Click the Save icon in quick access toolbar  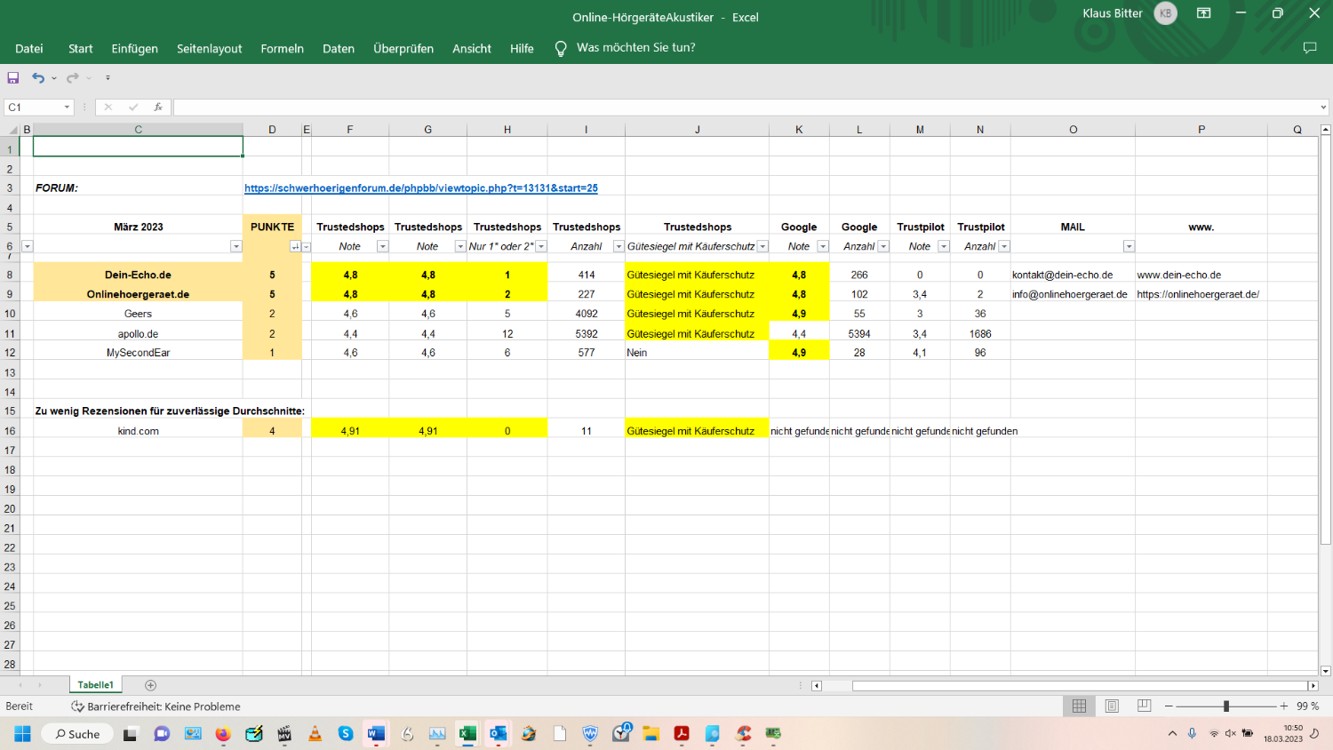tap(13, 78)
